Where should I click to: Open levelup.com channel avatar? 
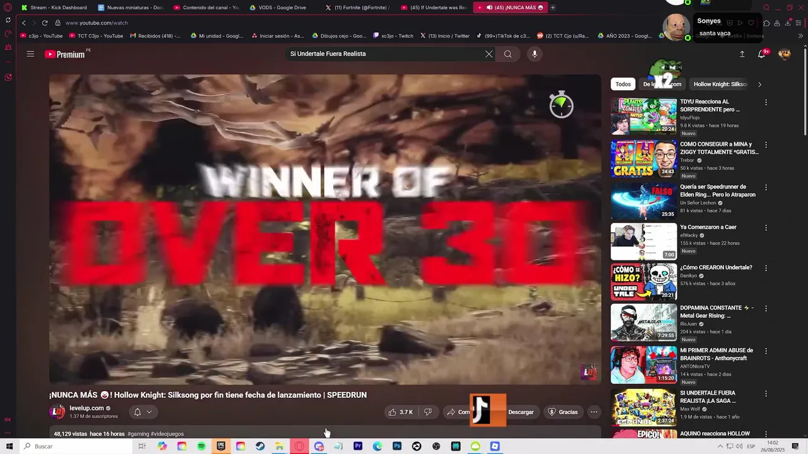tap(57, 412)
